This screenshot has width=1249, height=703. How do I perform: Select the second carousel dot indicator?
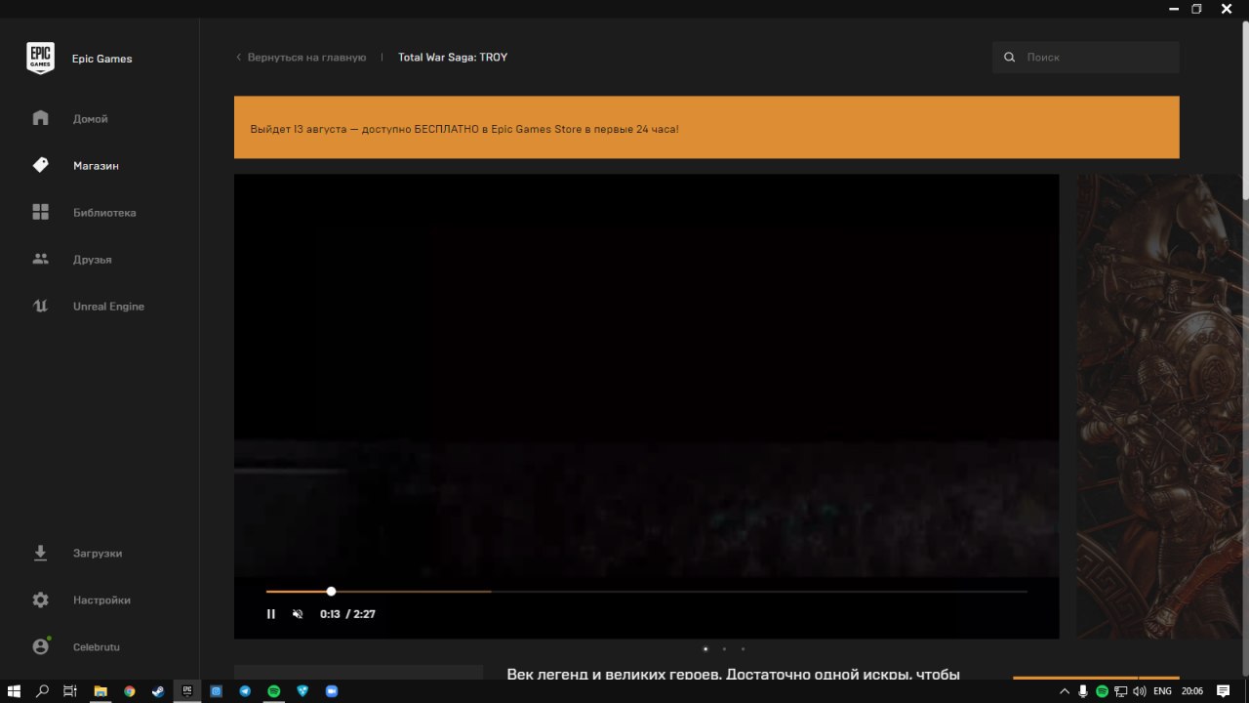click(x=724, y=648)
